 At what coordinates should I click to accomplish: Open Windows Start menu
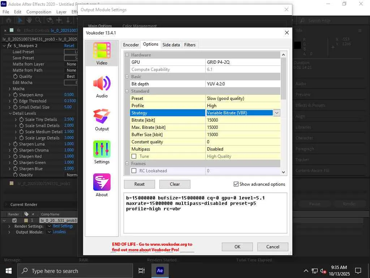(9, 271)
